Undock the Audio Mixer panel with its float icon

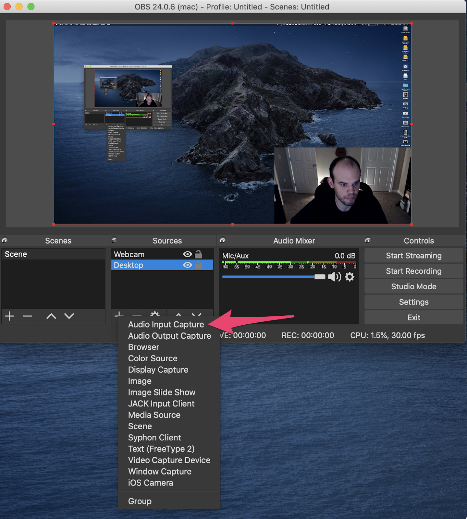point(222,240)
